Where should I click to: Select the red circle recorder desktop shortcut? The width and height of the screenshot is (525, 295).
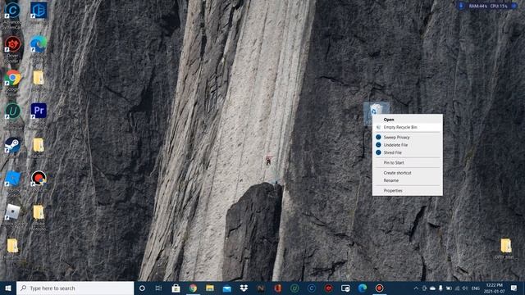click(39, 179)
